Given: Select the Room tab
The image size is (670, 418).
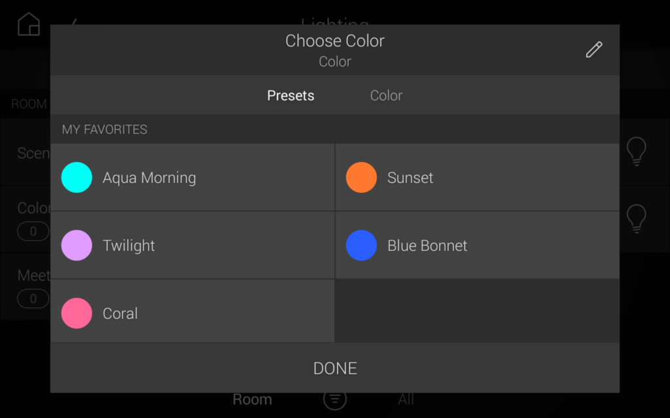Looking at the screenshot, I should [x=253, y=399].
